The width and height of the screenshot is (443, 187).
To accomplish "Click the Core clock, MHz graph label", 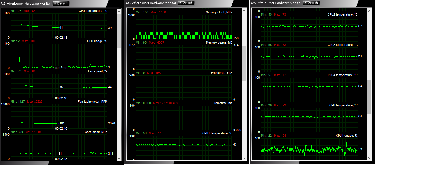I will tap(96, 132).
